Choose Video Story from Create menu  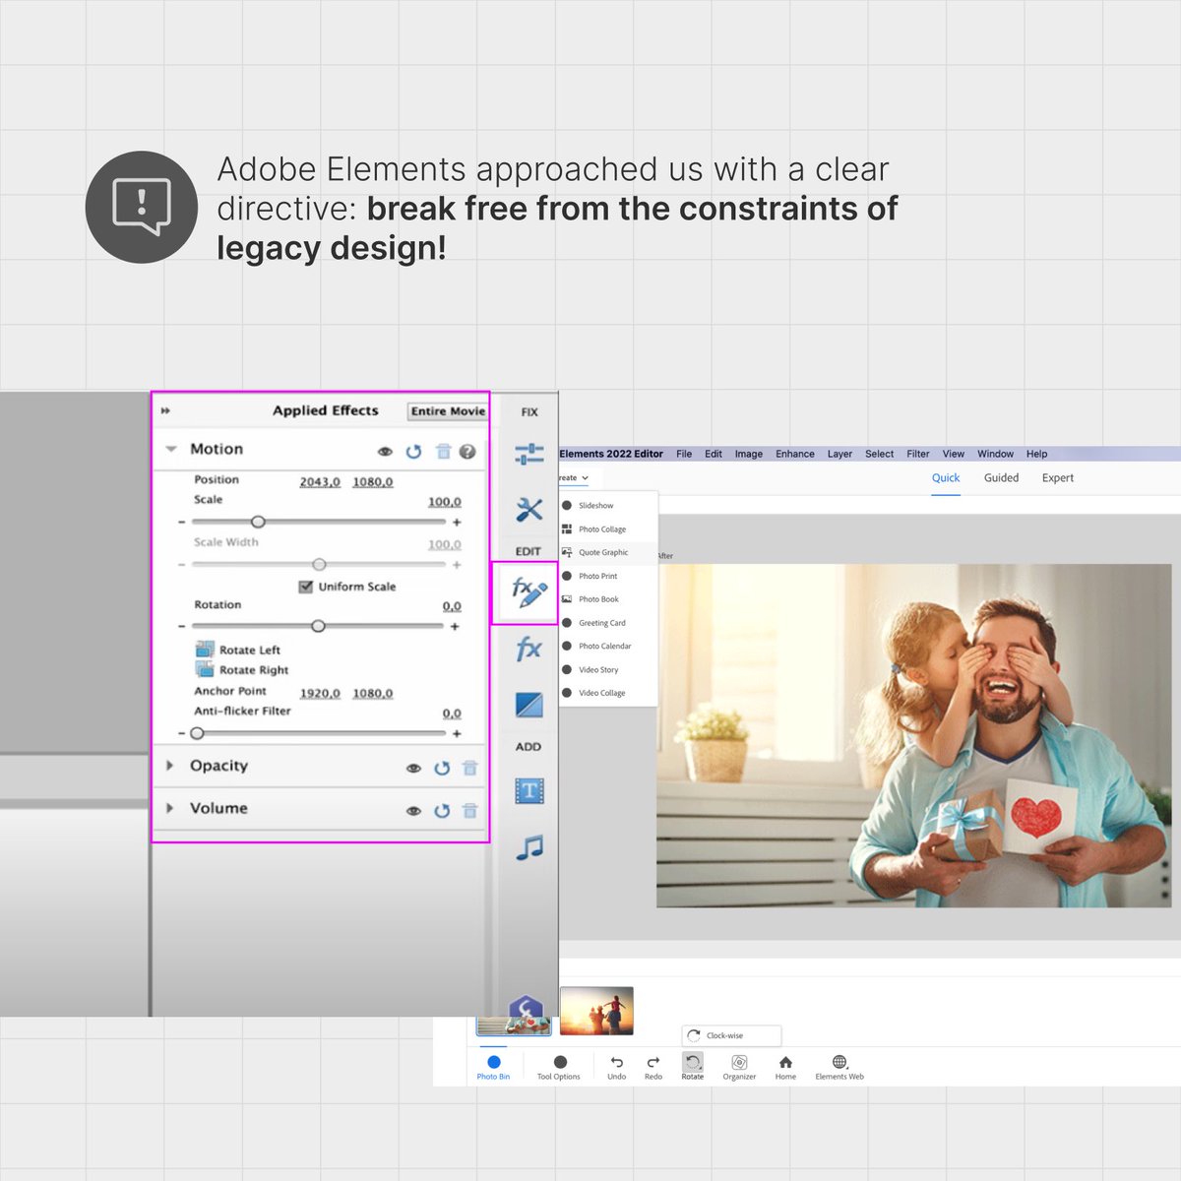[607, 670]
